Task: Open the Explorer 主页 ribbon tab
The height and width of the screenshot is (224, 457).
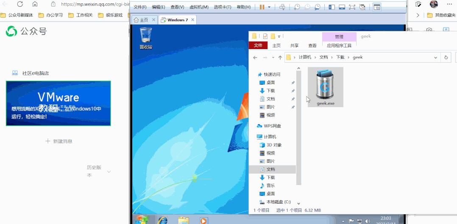Action: [x=276, y=45]
